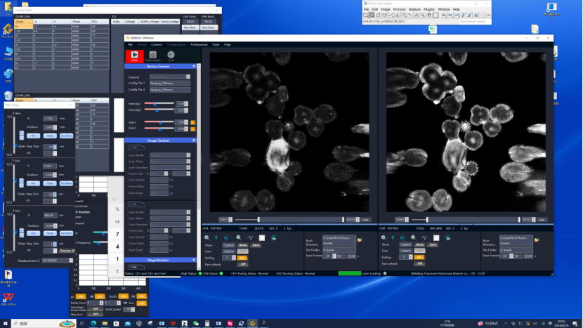Toggle the right channel Rolling On switch

click(420, 257)
